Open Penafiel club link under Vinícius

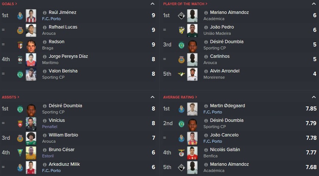pos(49,127)
